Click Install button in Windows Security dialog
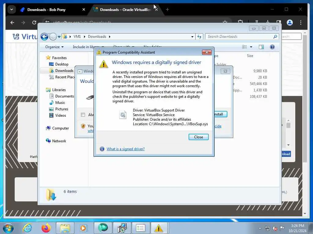The height and width of the screenshot is (234, 313). click(x=220, y=114)
